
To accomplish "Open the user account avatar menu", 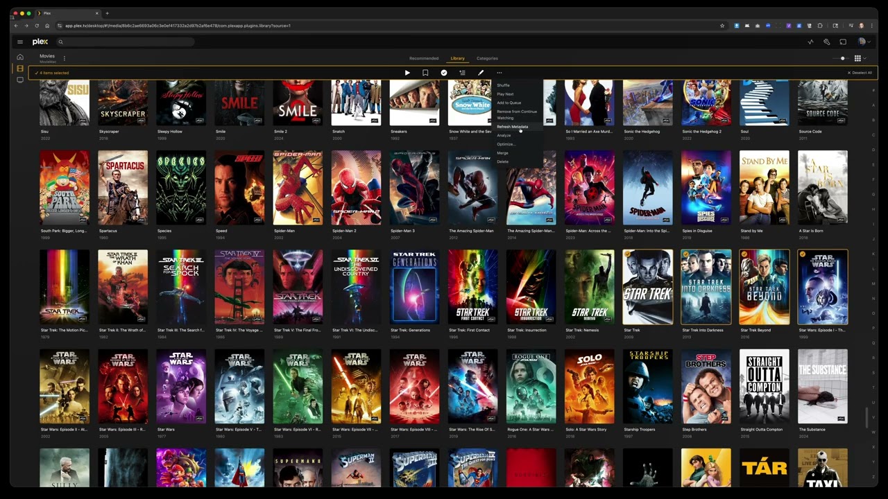I will [x=863, y=42].
